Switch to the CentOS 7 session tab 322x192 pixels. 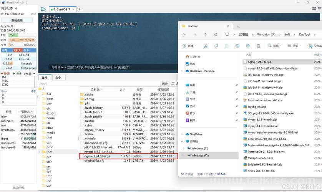[63, 10]
